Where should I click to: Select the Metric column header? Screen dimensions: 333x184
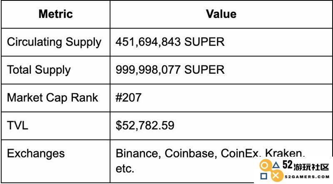56,15
